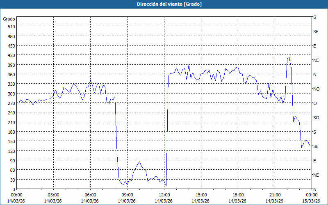Select the 15:00 time label
Image resolution: width=328 pixels, height=205 pixels.
point(201,195)
